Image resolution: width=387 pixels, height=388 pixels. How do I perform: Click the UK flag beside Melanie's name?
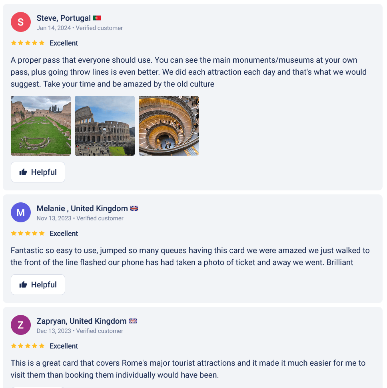coord(134,208)
